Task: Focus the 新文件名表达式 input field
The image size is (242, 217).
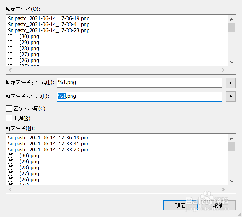Action: (x=140, y=97)
